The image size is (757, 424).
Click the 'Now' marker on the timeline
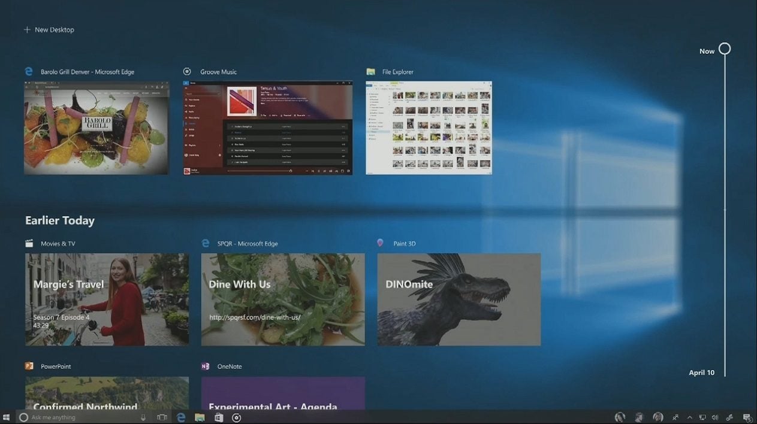pos(725,49)
